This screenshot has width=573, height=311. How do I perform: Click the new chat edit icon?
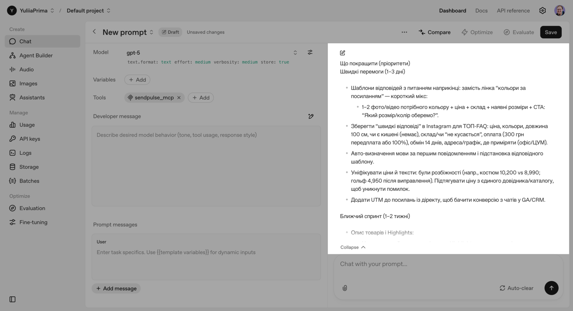pyautogui.click(x=343, y=53)
